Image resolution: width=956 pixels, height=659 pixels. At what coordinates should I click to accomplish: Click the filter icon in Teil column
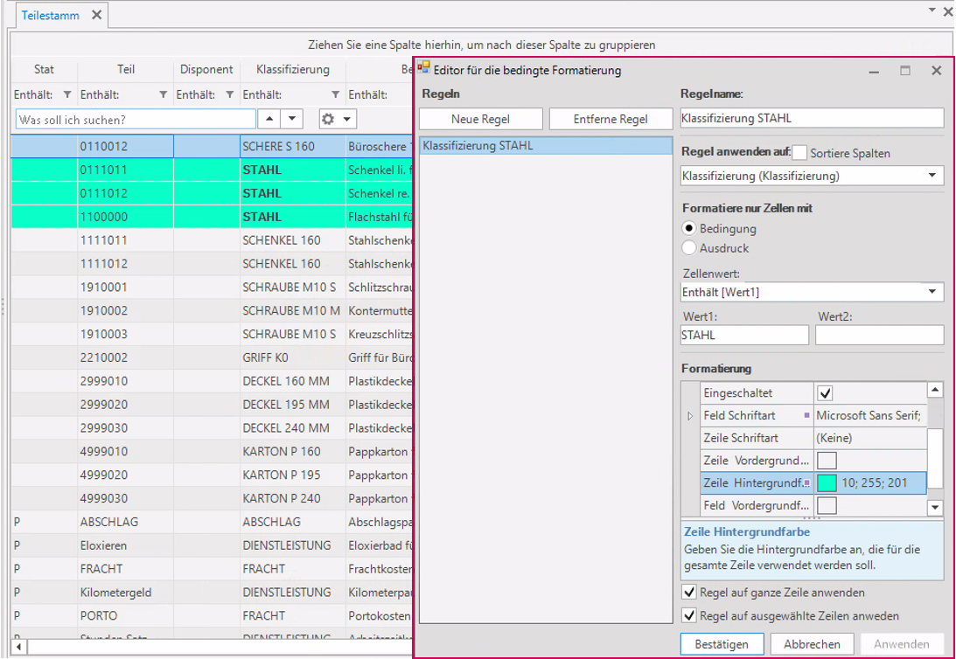(163, 94)
